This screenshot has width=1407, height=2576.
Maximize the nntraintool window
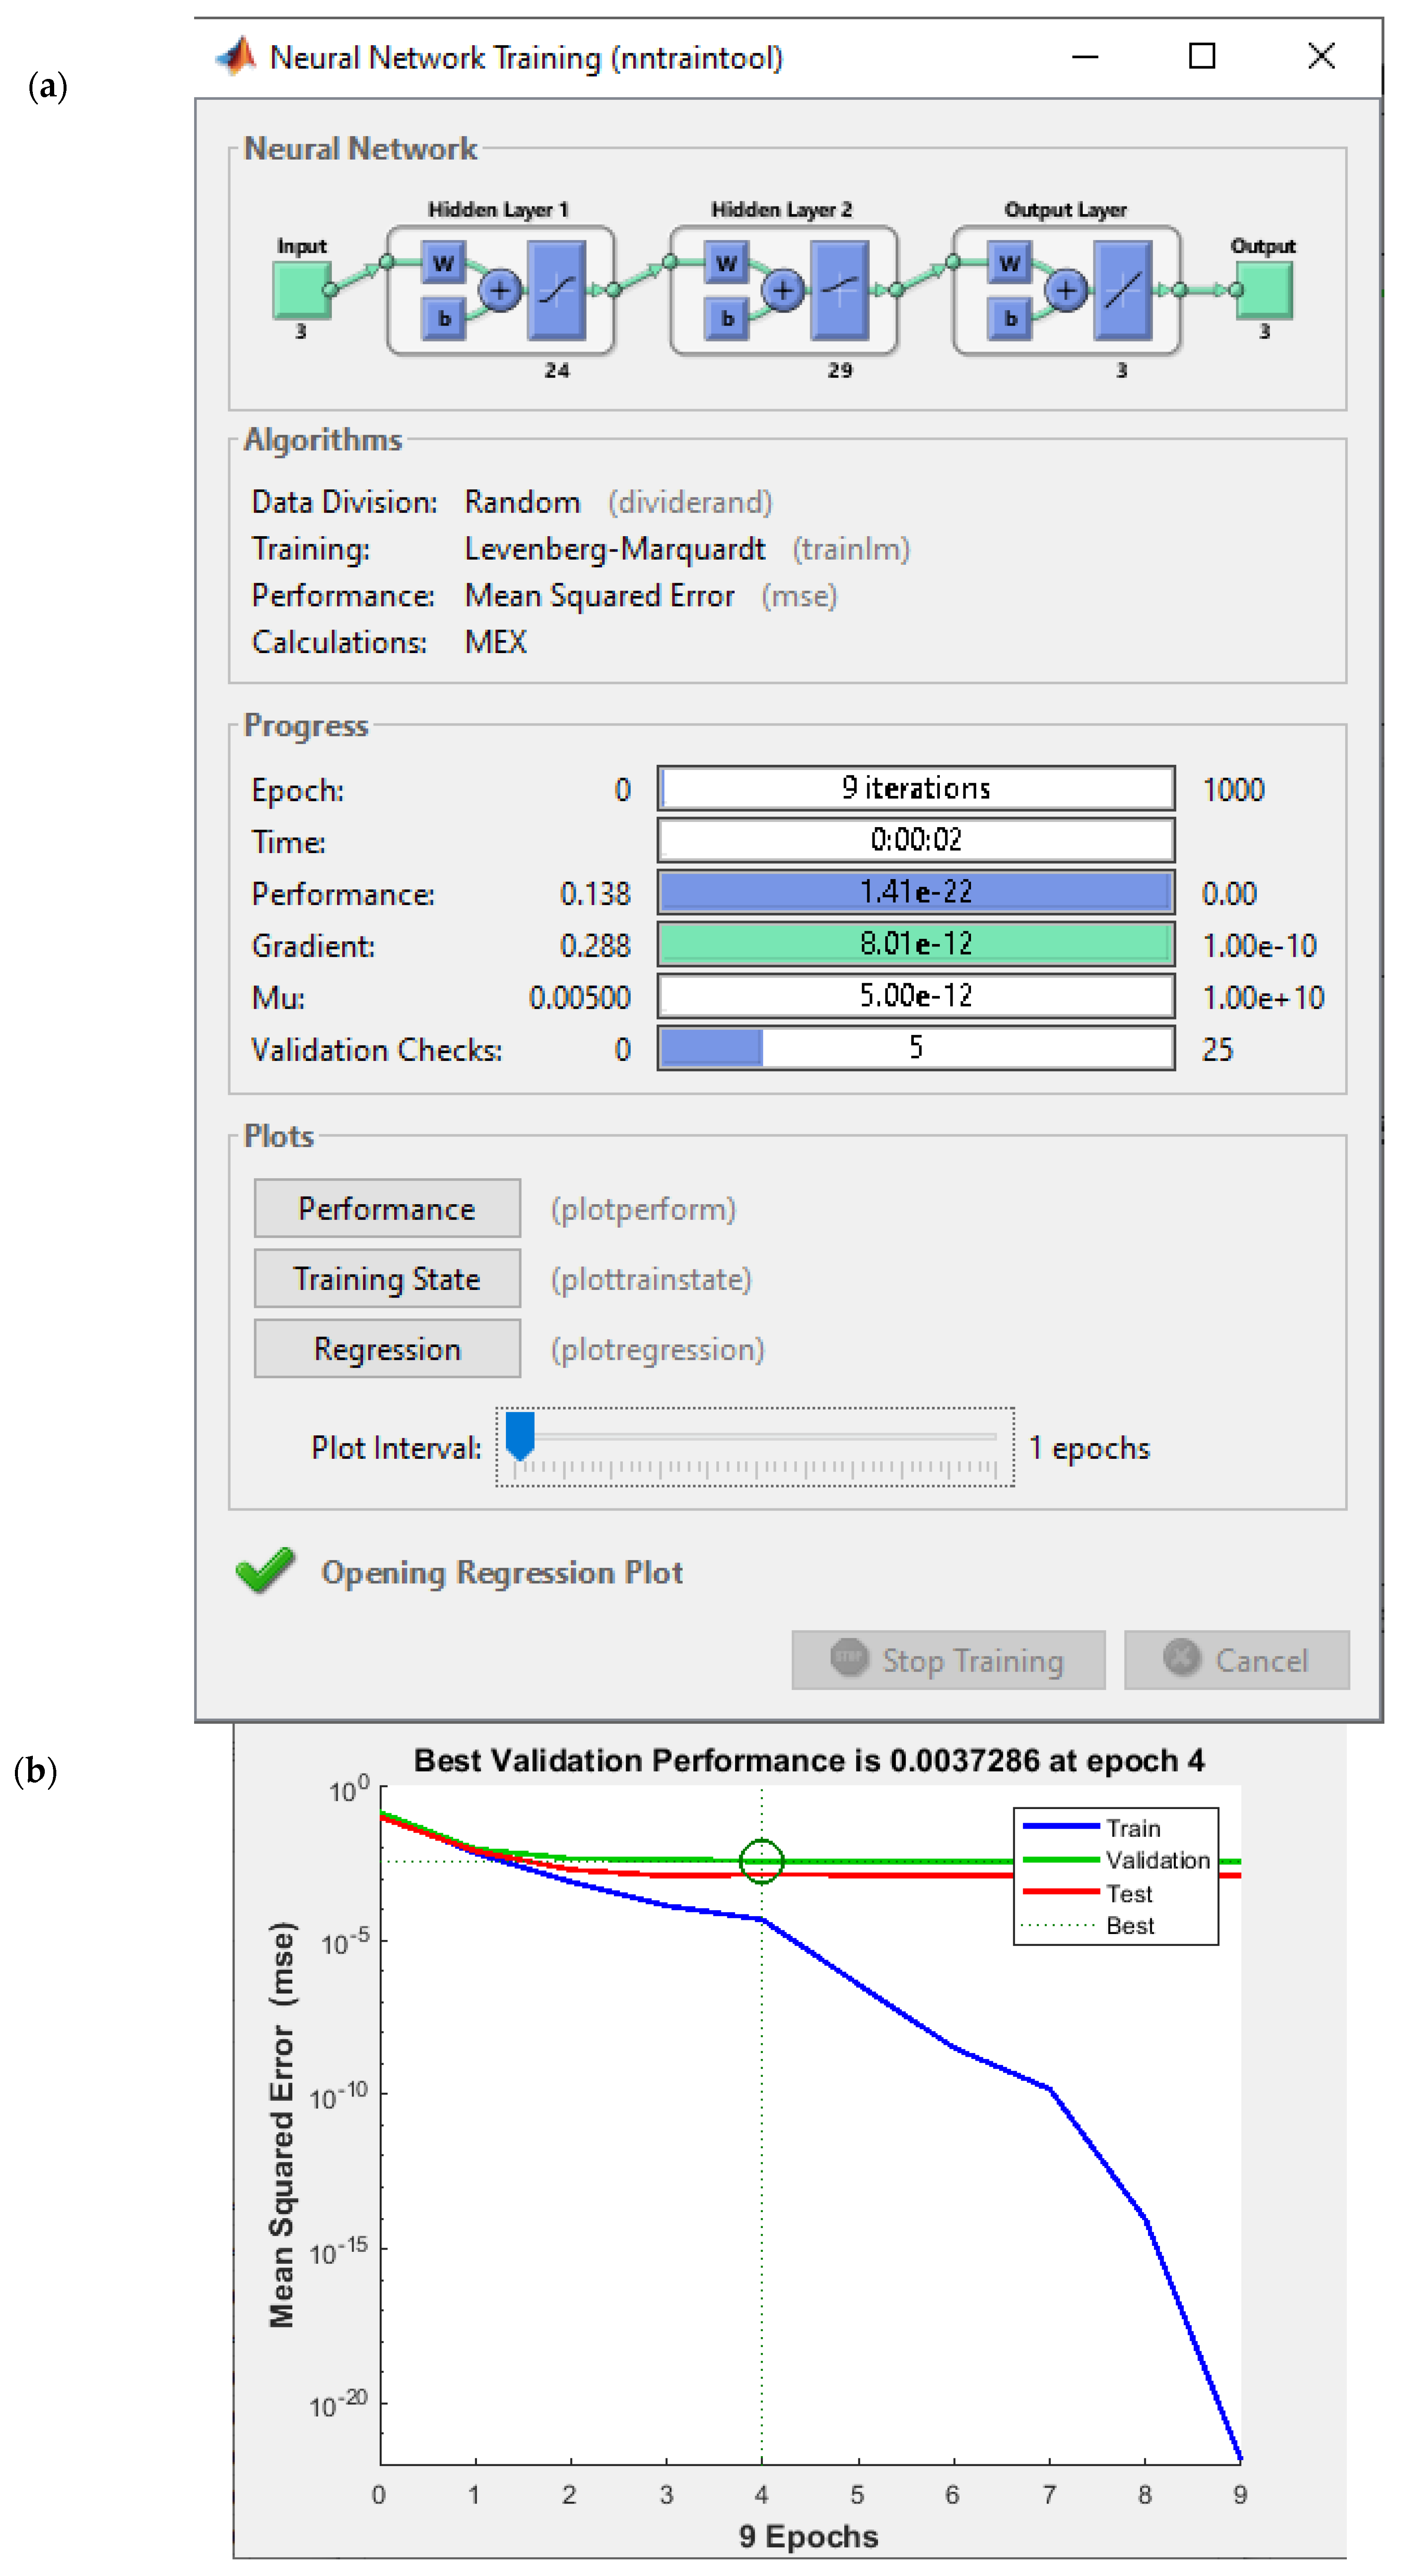(x=1202, y=56)
